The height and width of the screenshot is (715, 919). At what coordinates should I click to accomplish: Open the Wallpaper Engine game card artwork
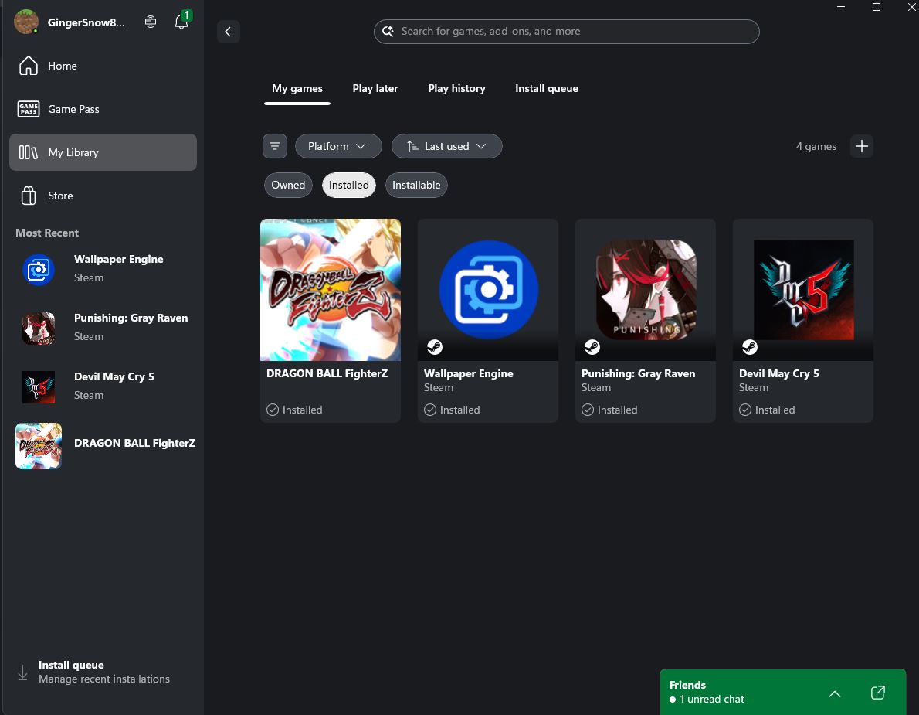point(488,290)
